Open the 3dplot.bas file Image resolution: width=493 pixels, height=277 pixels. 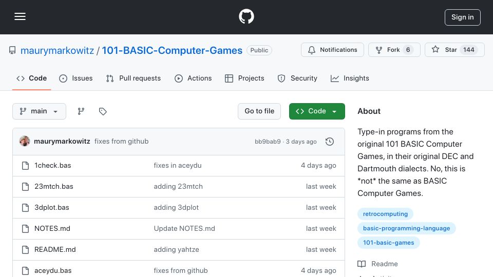51,208
